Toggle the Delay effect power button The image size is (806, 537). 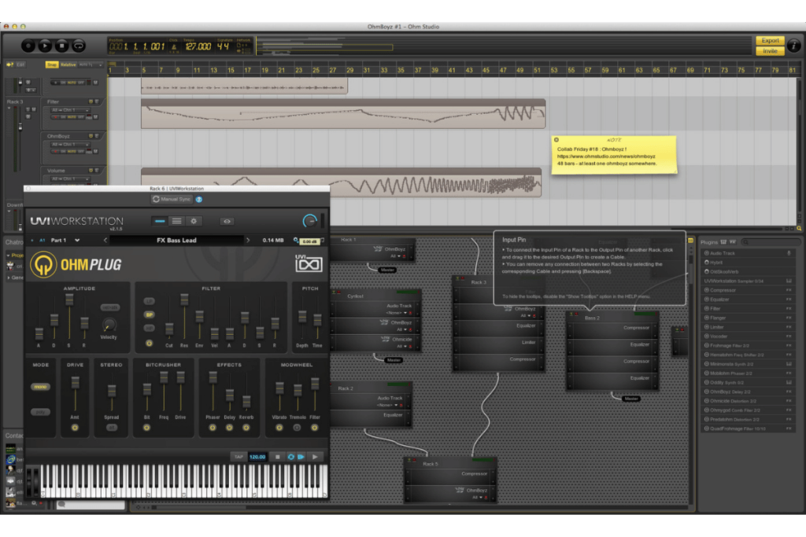tap(229, 428)
